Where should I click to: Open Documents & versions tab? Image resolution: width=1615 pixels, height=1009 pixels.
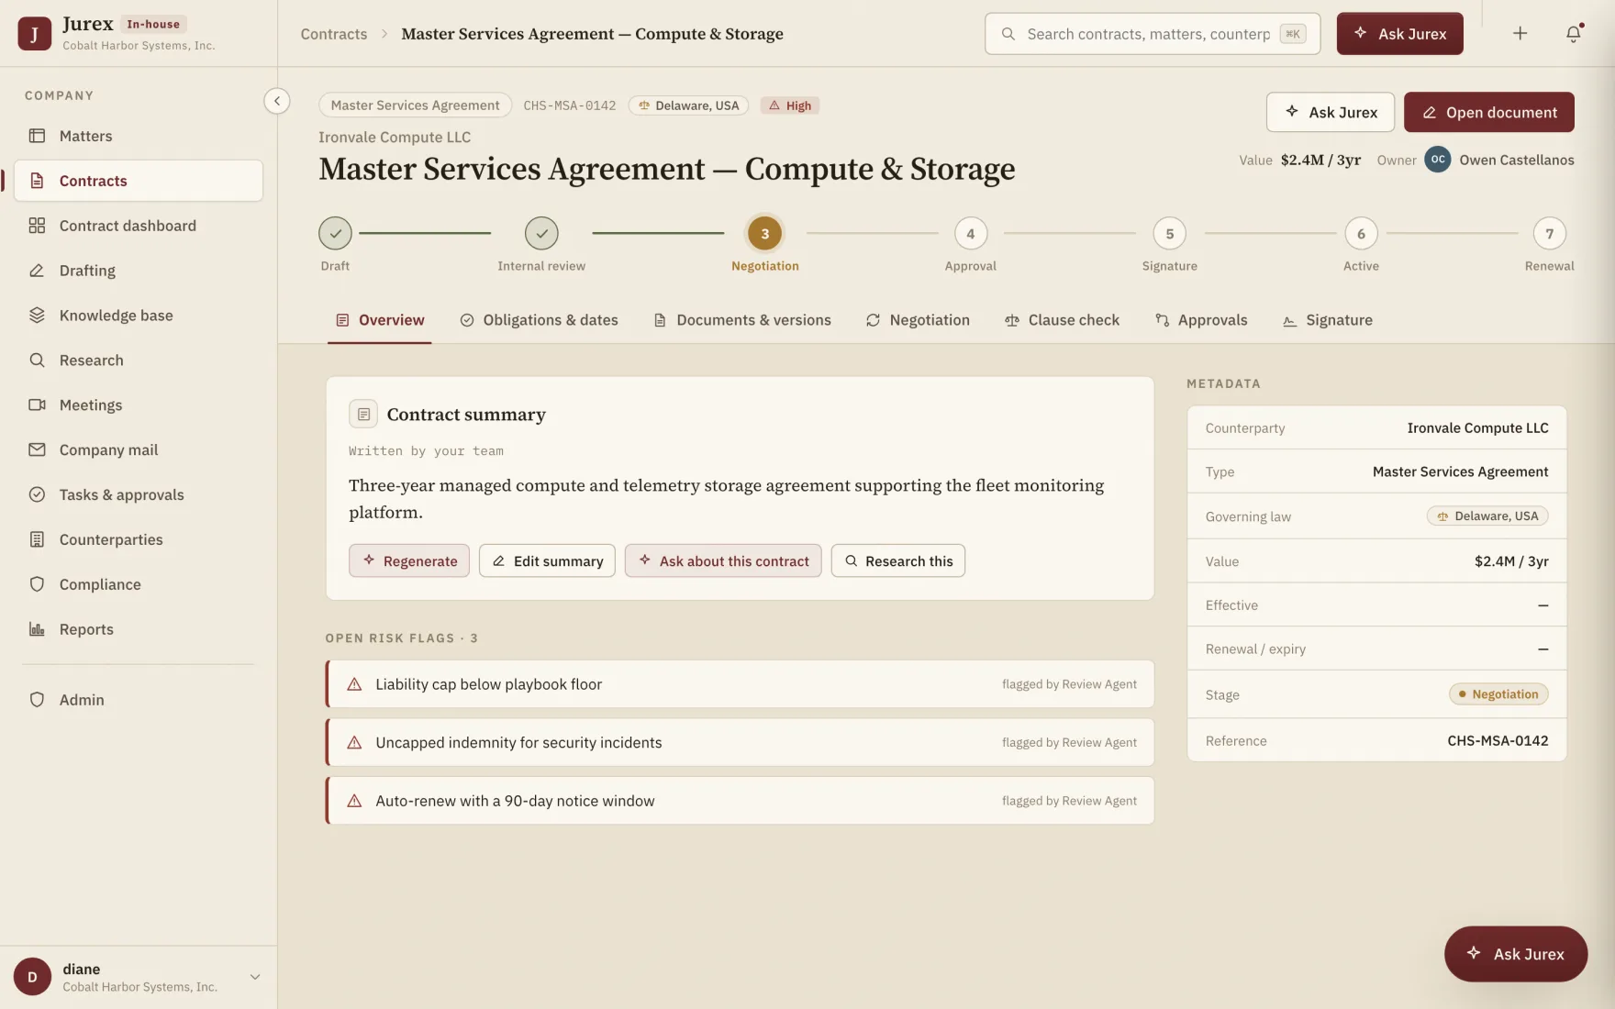(741, 320)
